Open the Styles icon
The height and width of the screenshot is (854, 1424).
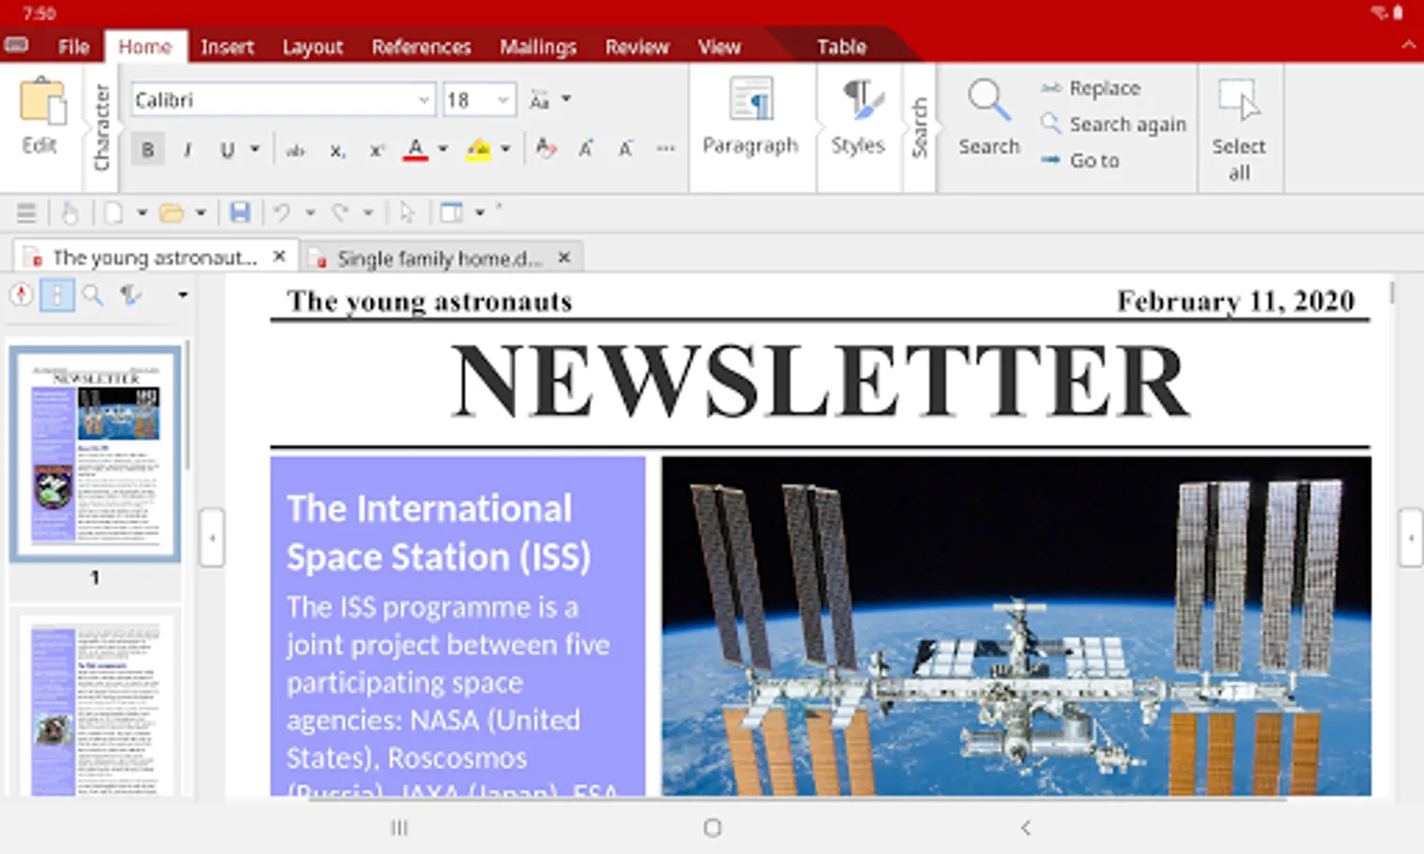(858, 101)
